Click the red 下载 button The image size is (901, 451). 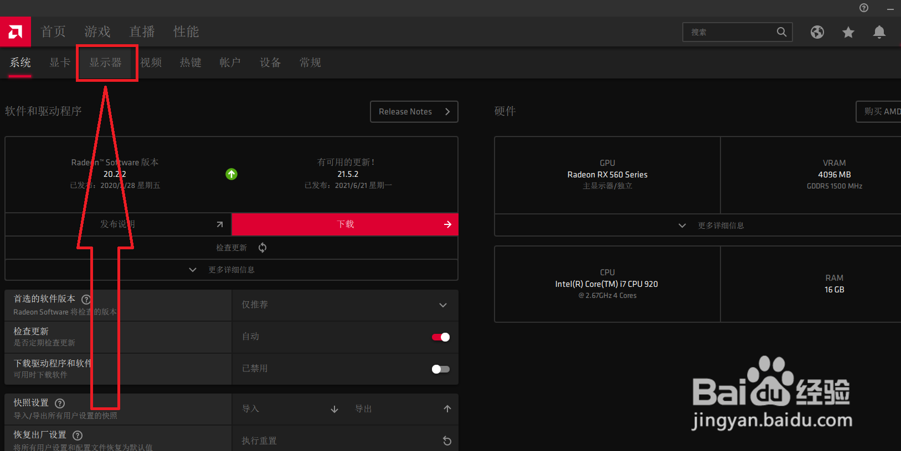click(x=345, y=224)
